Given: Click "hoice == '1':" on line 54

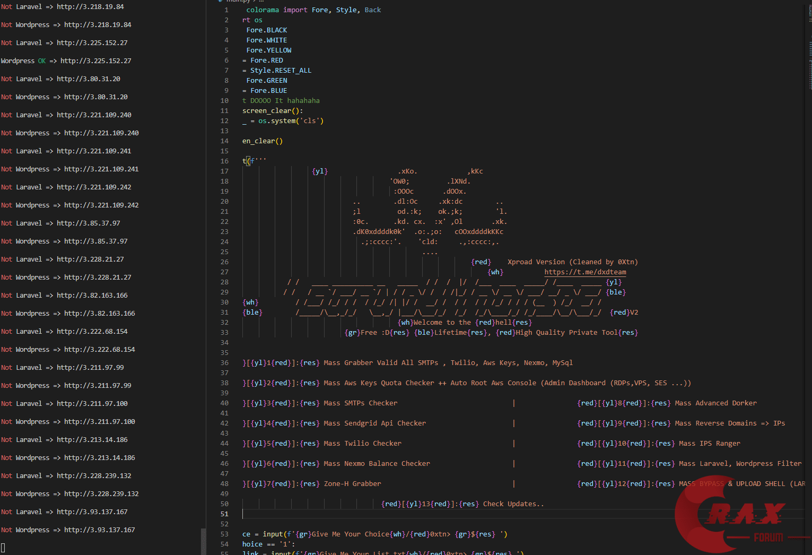Looking at the screenshot, I should pyautogui.click(x=269, y=544).
